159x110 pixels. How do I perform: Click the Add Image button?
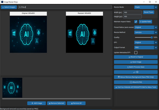[x=36, y=103]
